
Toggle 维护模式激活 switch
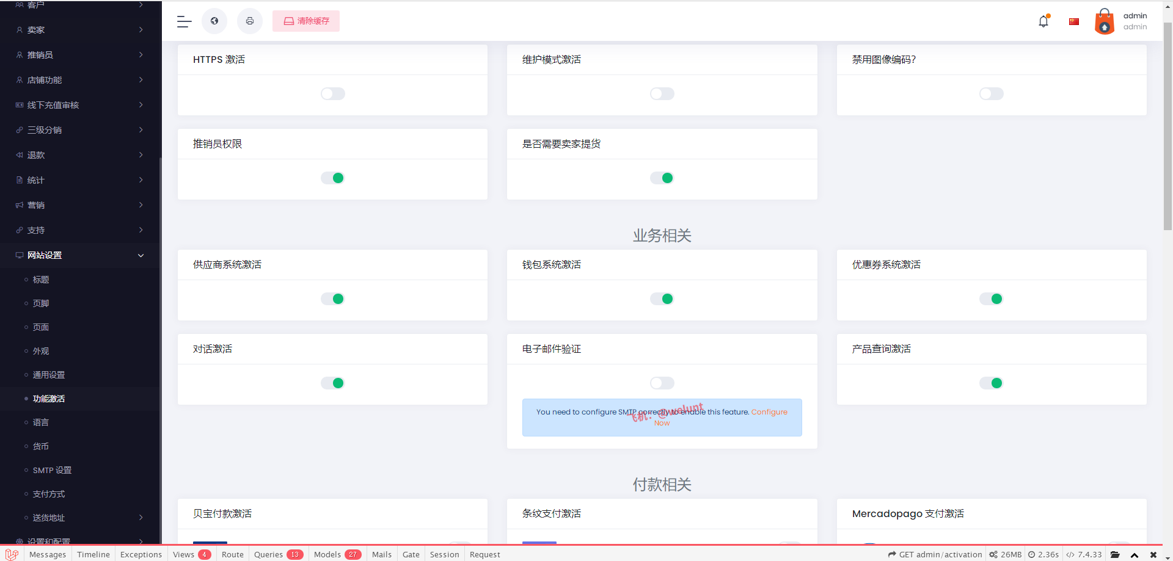tap(662, 93)
